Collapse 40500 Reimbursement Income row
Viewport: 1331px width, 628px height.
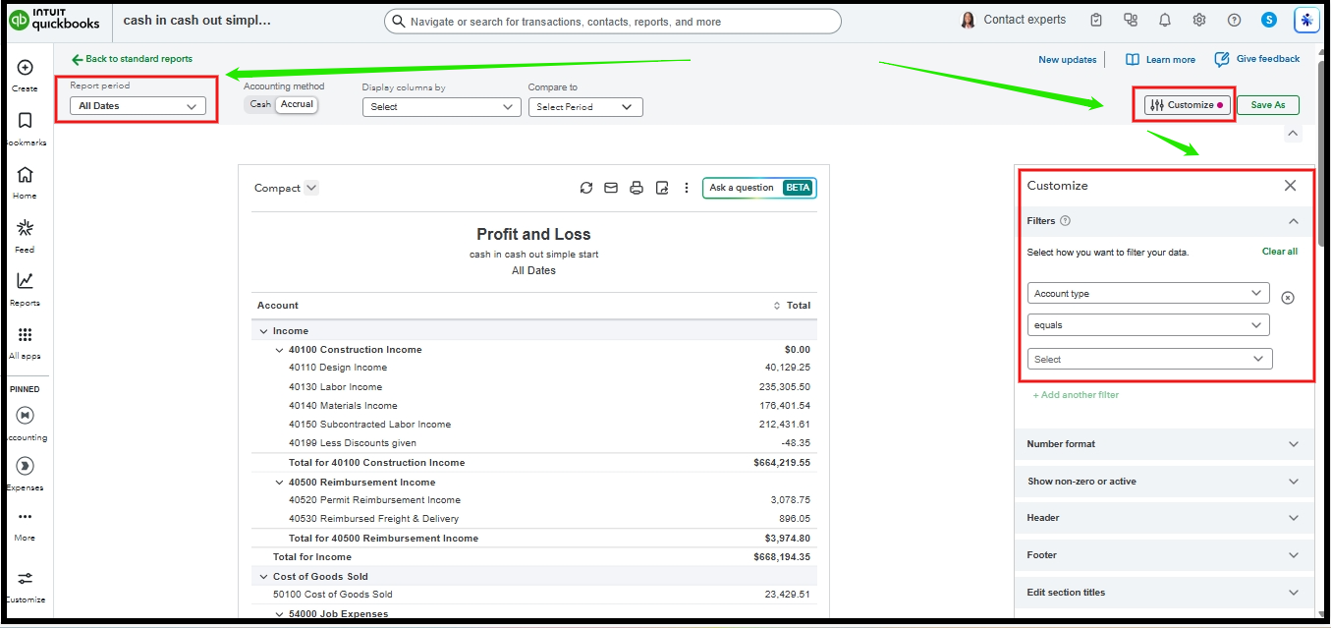pyautogui.click(x=279, y=483)
